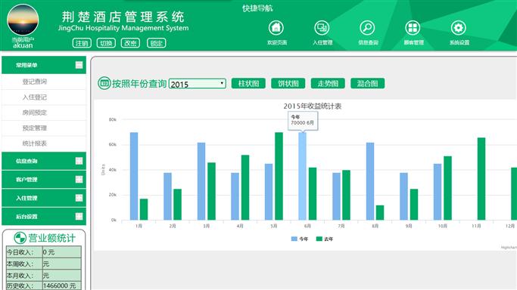Expand the 信息查询 sidebar section

[79, 161]
